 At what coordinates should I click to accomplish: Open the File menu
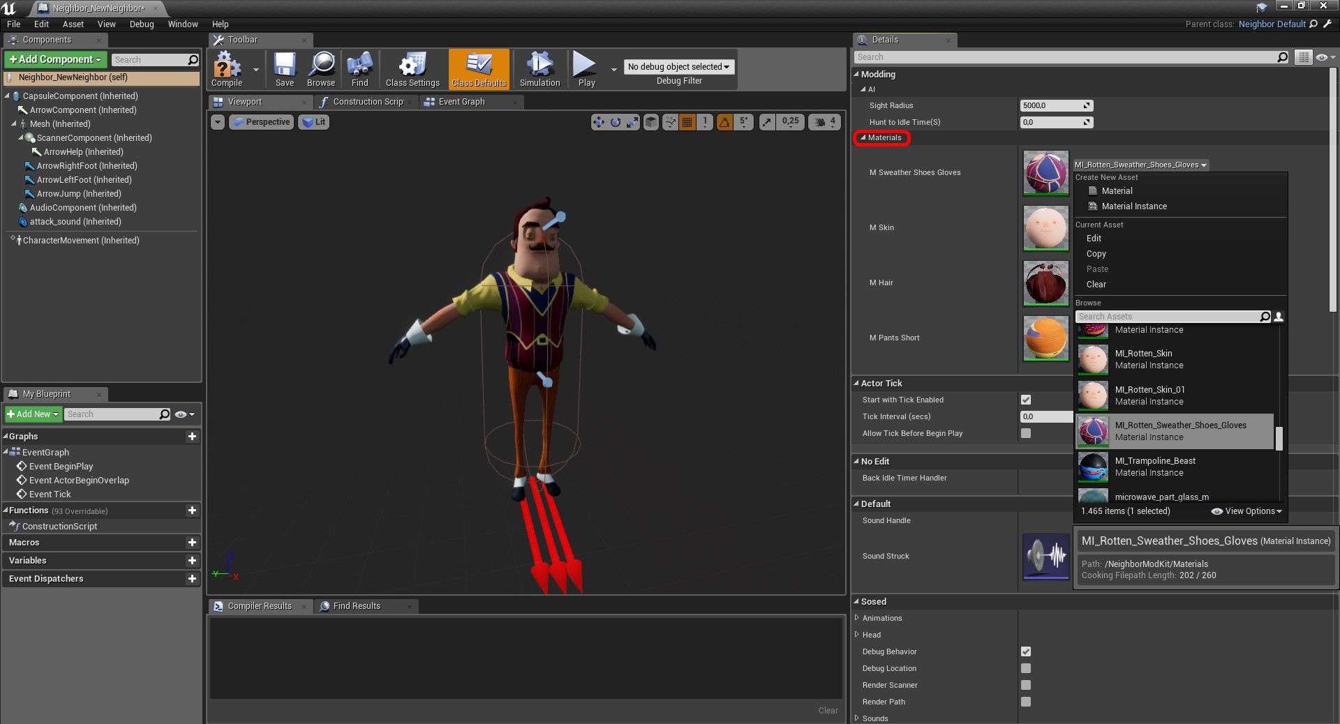click(14, 24)
